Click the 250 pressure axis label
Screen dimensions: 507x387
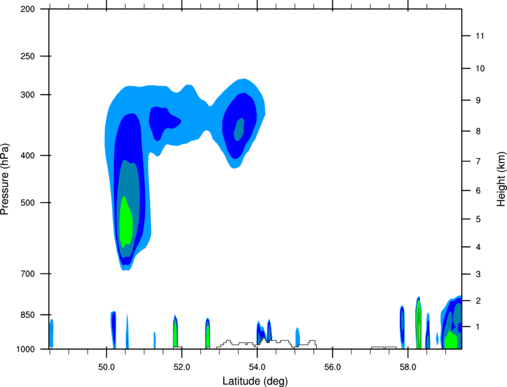pos(27,56)
